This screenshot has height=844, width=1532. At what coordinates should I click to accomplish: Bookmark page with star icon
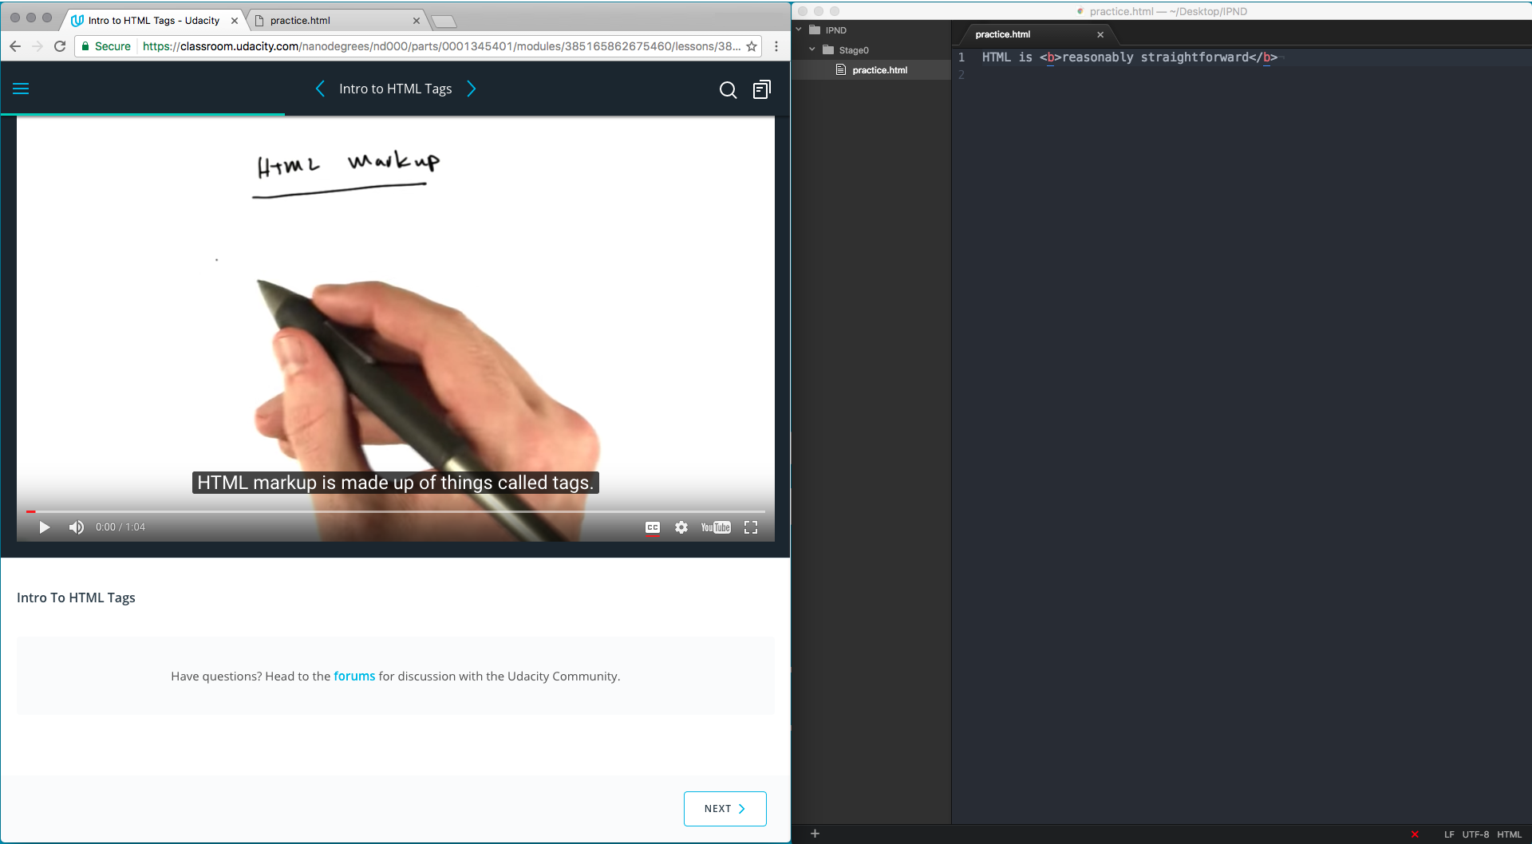tap(752, 46)
